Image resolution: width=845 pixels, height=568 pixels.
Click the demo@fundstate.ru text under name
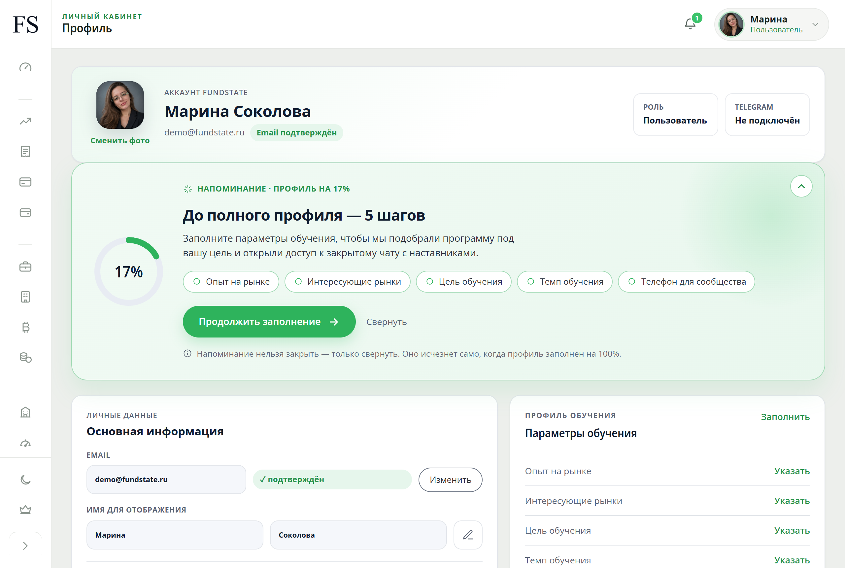pos(205,132)
